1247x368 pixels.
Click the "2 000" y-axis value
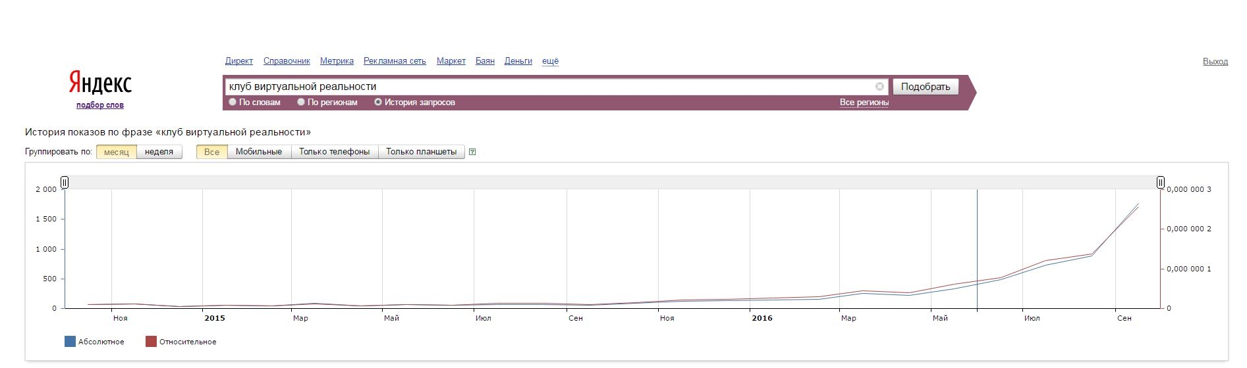[46, 189]
